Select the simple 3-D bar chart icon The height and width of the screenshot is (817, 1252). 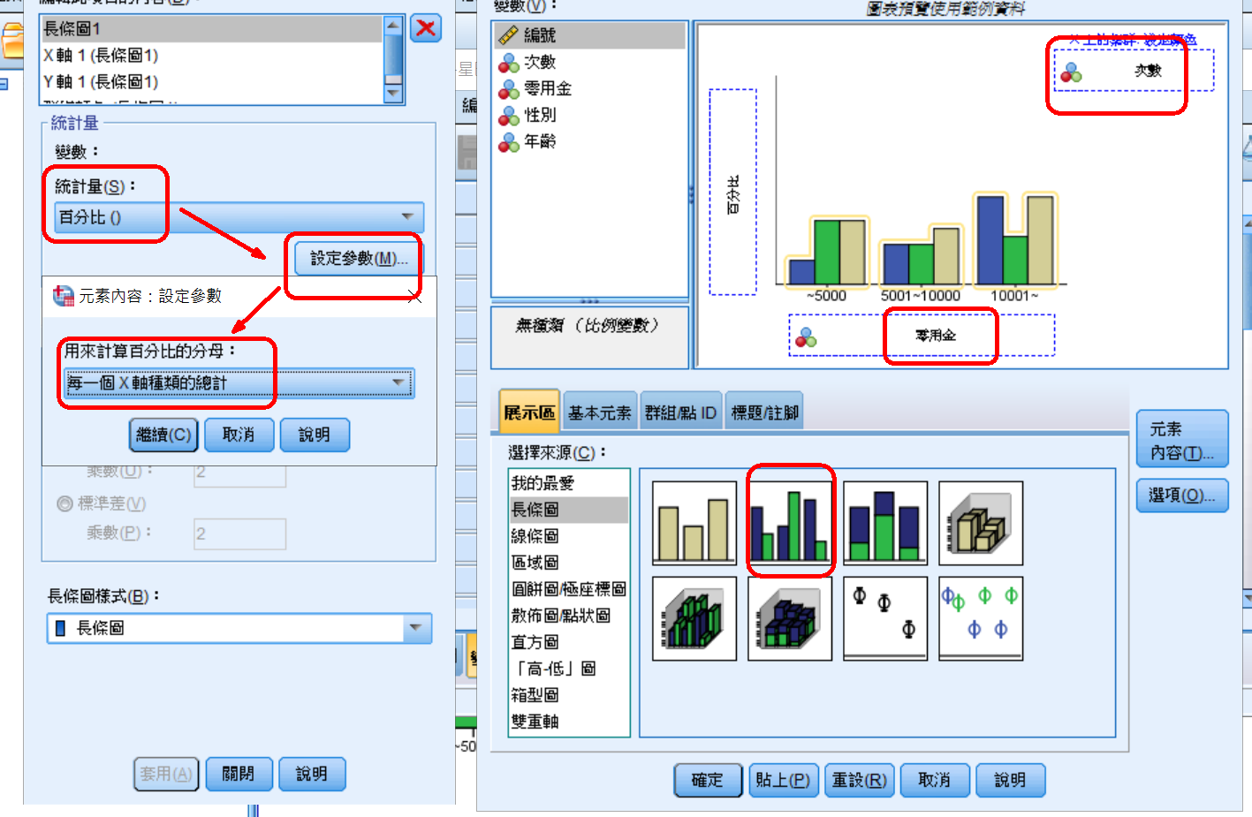[x=980, y=523]
